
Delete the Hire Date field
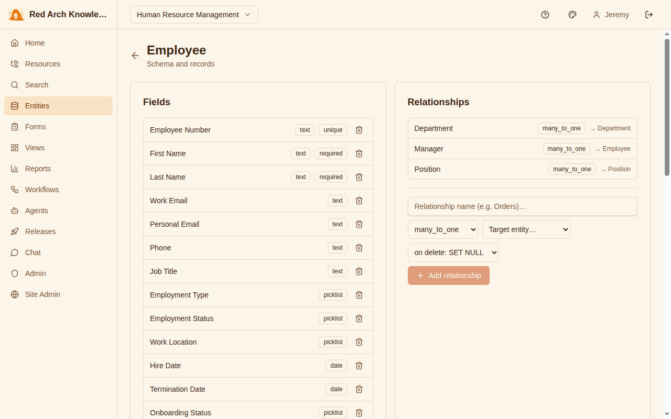click(x=359, y=366)
